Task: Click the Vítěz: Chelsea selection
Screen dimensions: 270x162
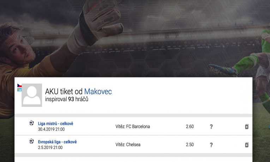Action: [128, 145]
